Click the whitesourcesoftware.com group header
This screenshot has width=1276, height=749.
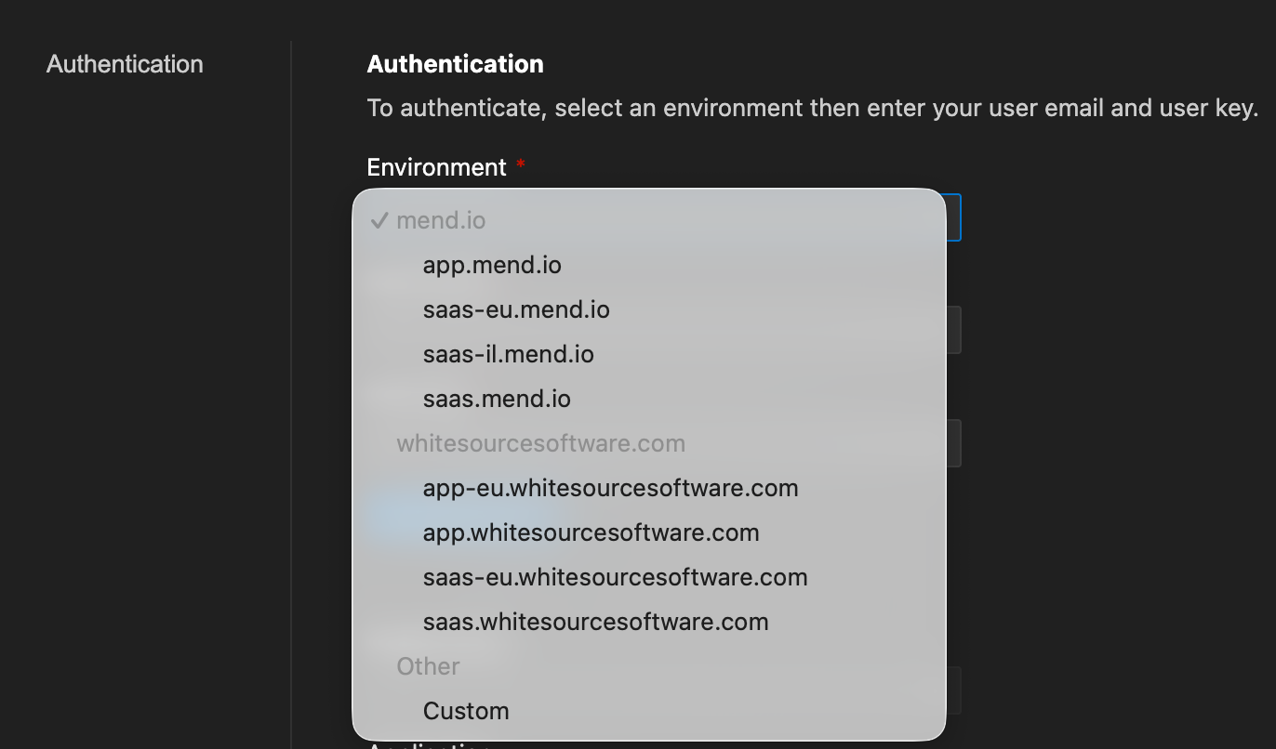click(x=540, y=444)
